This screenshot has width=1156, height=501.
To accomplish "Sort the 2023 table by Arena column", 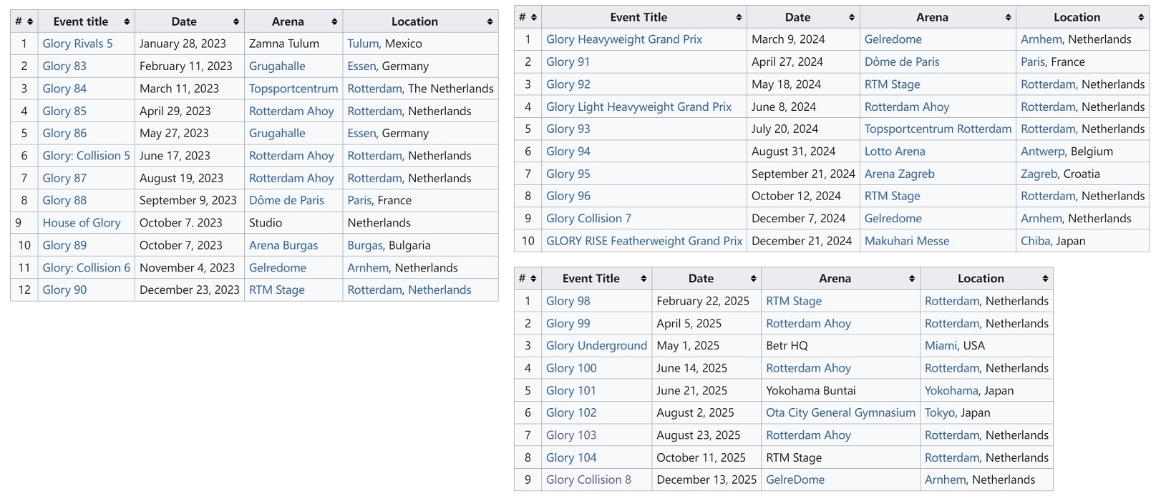I will tap(334, 21).
